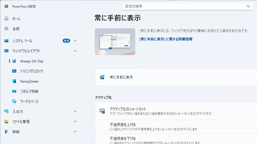Click the 新規 badge on システム ツール
This screenshot has height=144, width=257.
66,41
